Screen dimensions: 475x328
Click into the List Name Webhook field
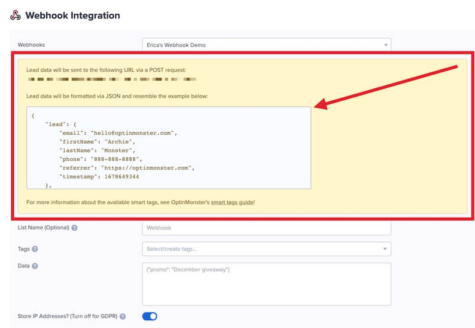267,228
